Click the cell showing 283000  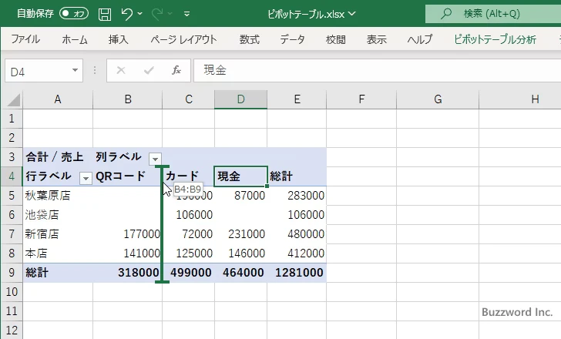click(297, 196)
